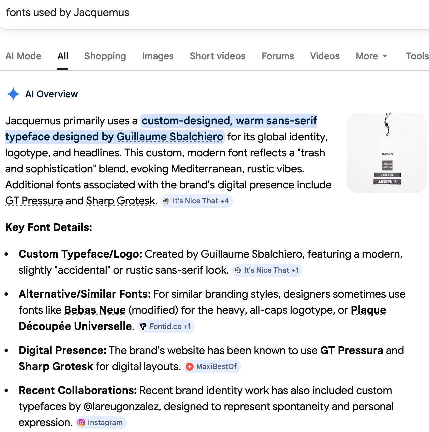Screen dimensions: 429x432
Task: Click the It's Nice That +4 source chip
Action: 196,201
